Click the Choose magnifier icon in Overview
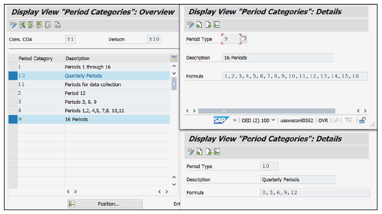 point(22,25)
